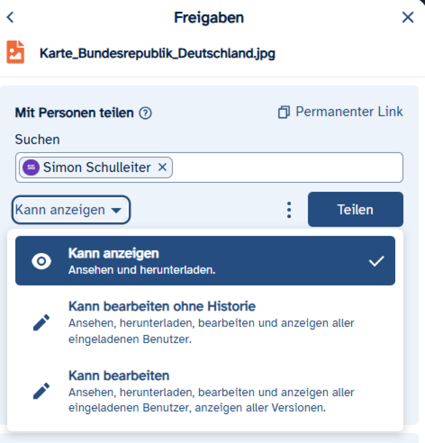Click the eye icon for view permission
Viewport: 425px width, 443px height.
coord(41,261)
